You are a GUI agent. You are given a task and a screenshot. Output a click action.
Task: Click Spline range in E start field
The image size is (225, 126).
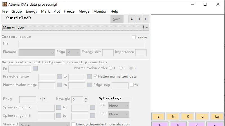(x=46, y=116)
